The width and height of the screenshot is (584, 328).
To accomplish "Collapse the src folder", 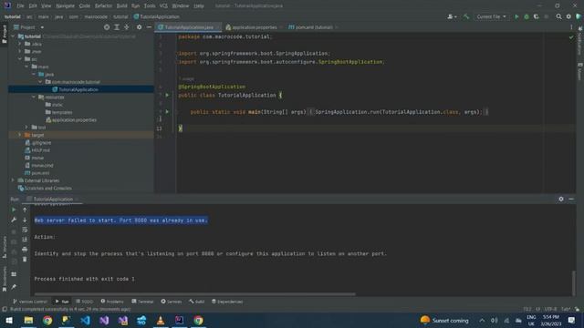I will [20, 58].
